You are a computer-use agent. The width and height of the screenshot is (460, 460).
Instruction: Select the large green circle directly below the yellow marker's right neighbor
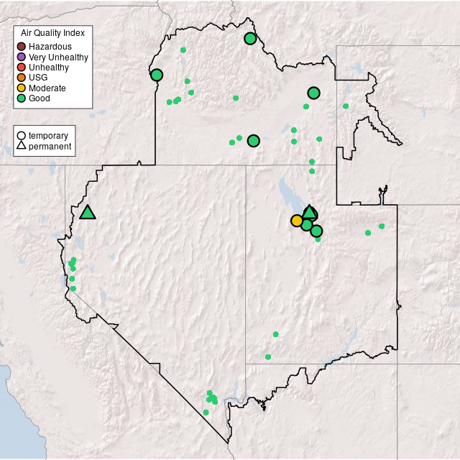pyautogui.click(x=316, y=231)
